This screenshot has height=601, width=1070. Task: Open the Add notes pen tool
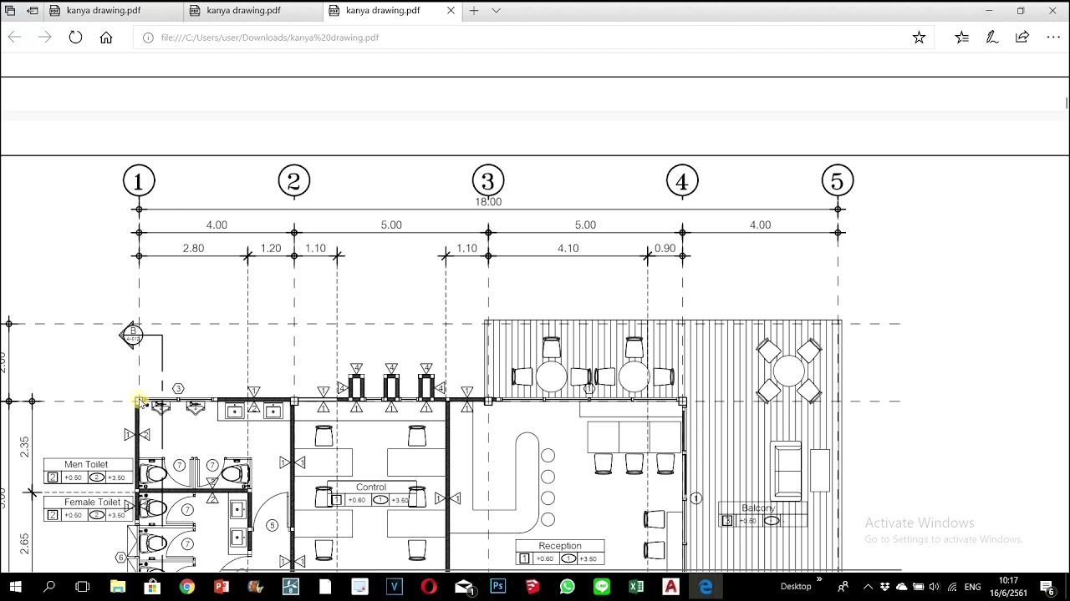click(992, 38)
